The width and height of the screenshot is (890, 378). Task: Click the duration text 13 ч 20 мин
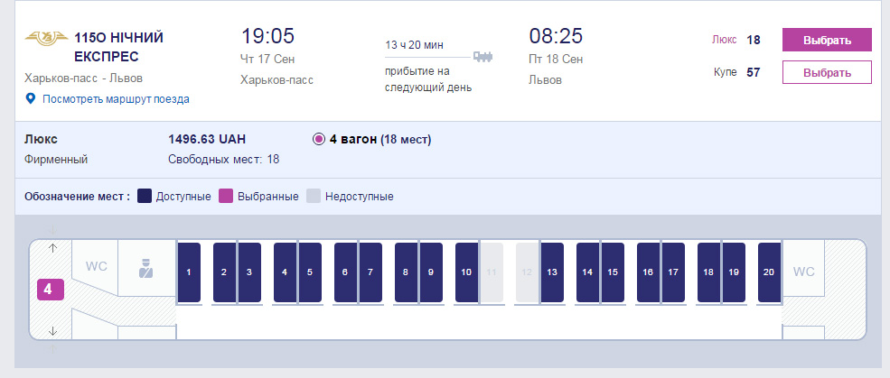(x=415, y=45)
